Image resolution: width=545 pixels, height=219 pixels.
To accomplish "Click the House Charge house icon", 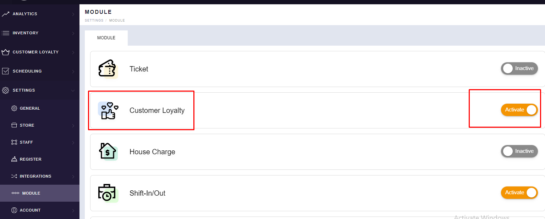I will point(107,151).
